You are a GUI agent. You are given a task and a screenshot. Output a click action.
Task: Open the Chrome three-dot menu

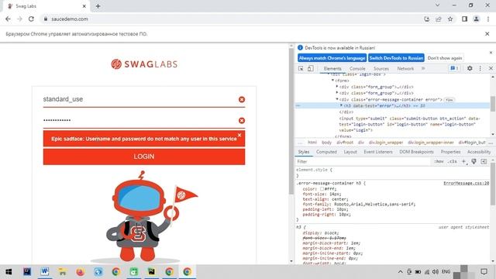[x=488, y=19]
